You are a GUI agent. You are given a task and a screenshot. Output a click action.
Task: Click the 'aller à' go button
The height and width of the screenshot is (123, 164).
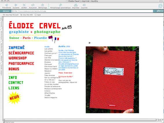(159, 11)
